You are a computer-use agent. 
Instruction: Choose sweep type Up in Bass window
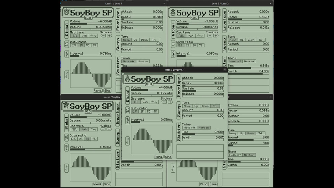(196, 106)
